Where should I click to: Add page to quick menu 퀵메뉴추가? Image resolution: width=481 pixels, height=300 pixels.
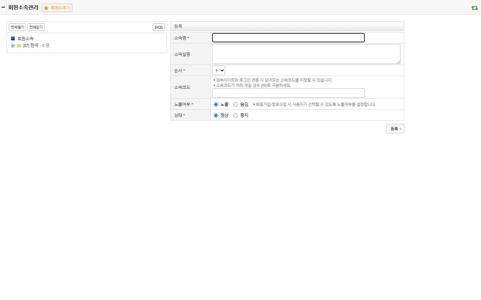(57, 8)
